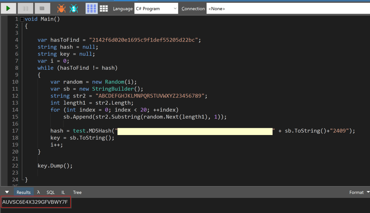
Task: Open the Format dropdown in results bar
Action: click(359, 192)
